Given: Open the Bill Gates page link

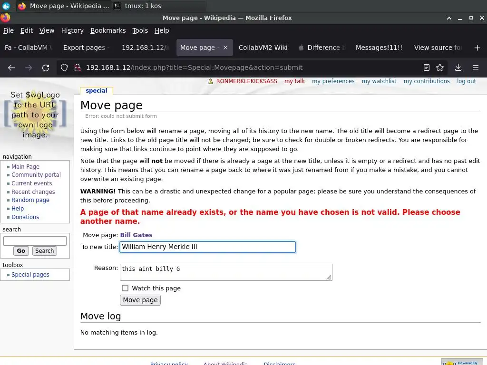Looking at the screenshot, I should pyautogui.click(x=136, y=235).
